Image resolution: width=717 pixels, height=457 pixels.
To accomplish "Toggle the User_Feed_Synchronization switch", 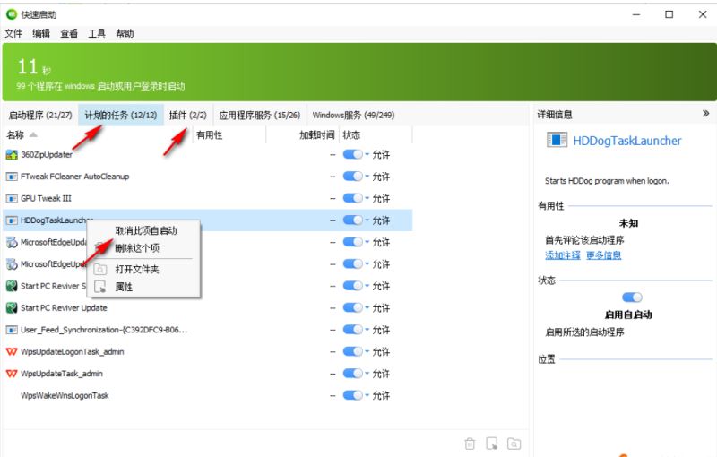I will tap(352, 330).
